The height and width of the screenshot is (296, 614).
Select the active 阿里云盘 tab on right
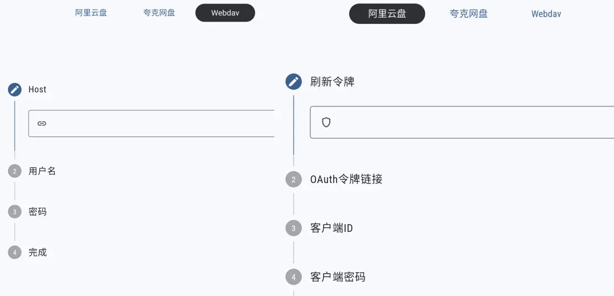(x=387, y=14)
